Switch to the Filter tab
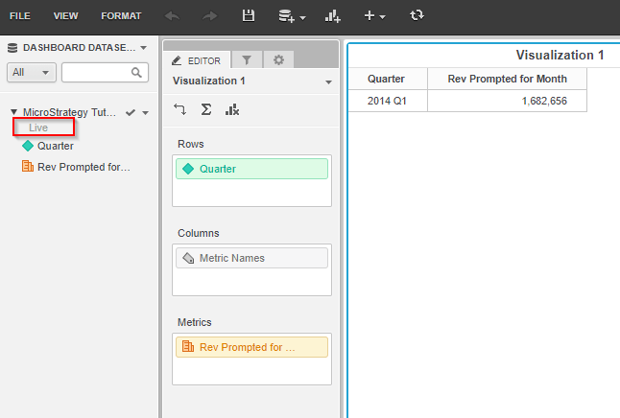The width and height of the screenshot is (620, 418). pos(246,59)
